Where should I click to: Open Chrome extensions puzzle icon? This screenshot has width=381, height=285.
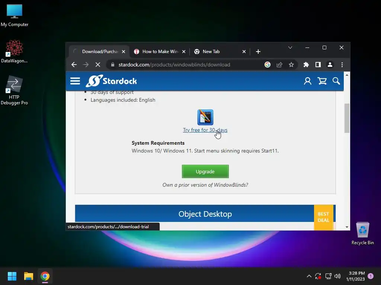click(306, 65)
